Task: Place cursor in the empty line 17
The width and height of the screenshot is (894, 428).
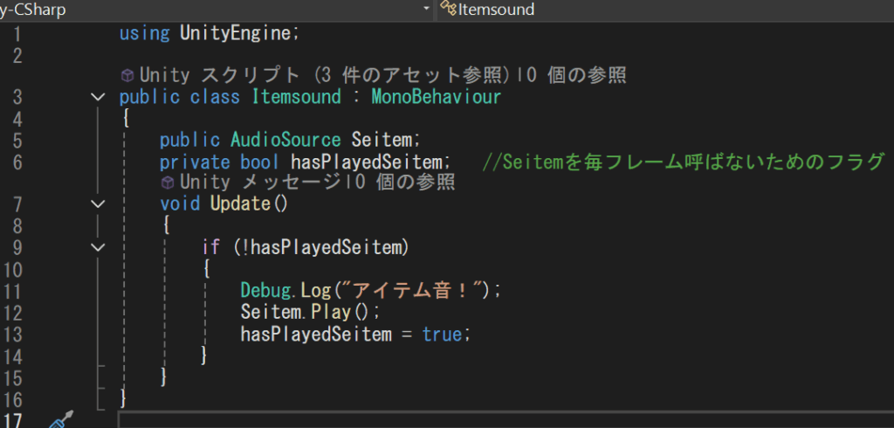Action: (437, 420)
